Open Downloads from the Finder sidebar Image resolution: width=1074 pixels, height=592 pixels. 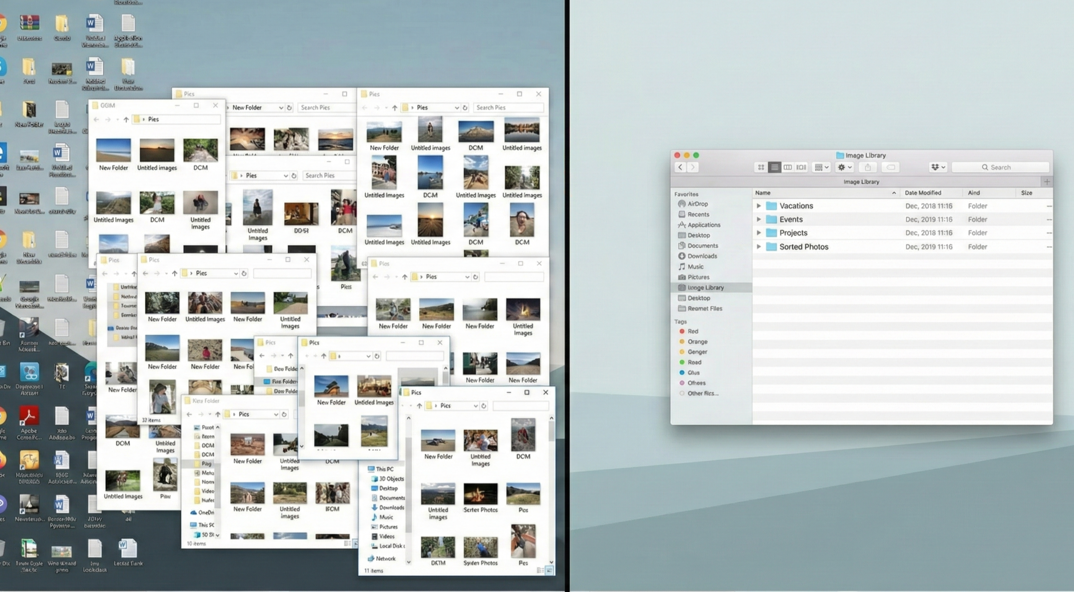coord(701,256)
